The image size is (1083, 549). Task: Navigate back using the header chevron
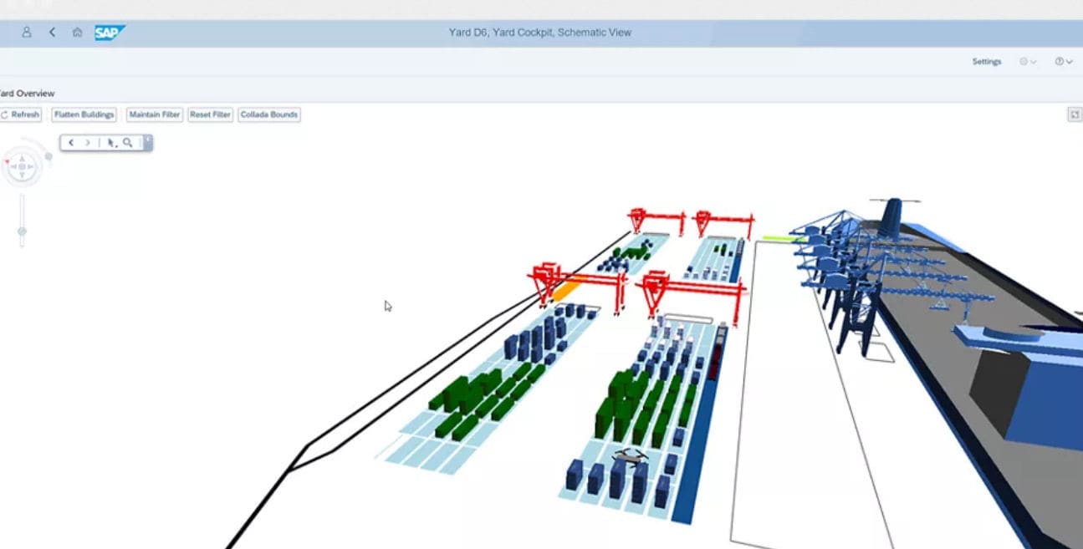[51, 33]
